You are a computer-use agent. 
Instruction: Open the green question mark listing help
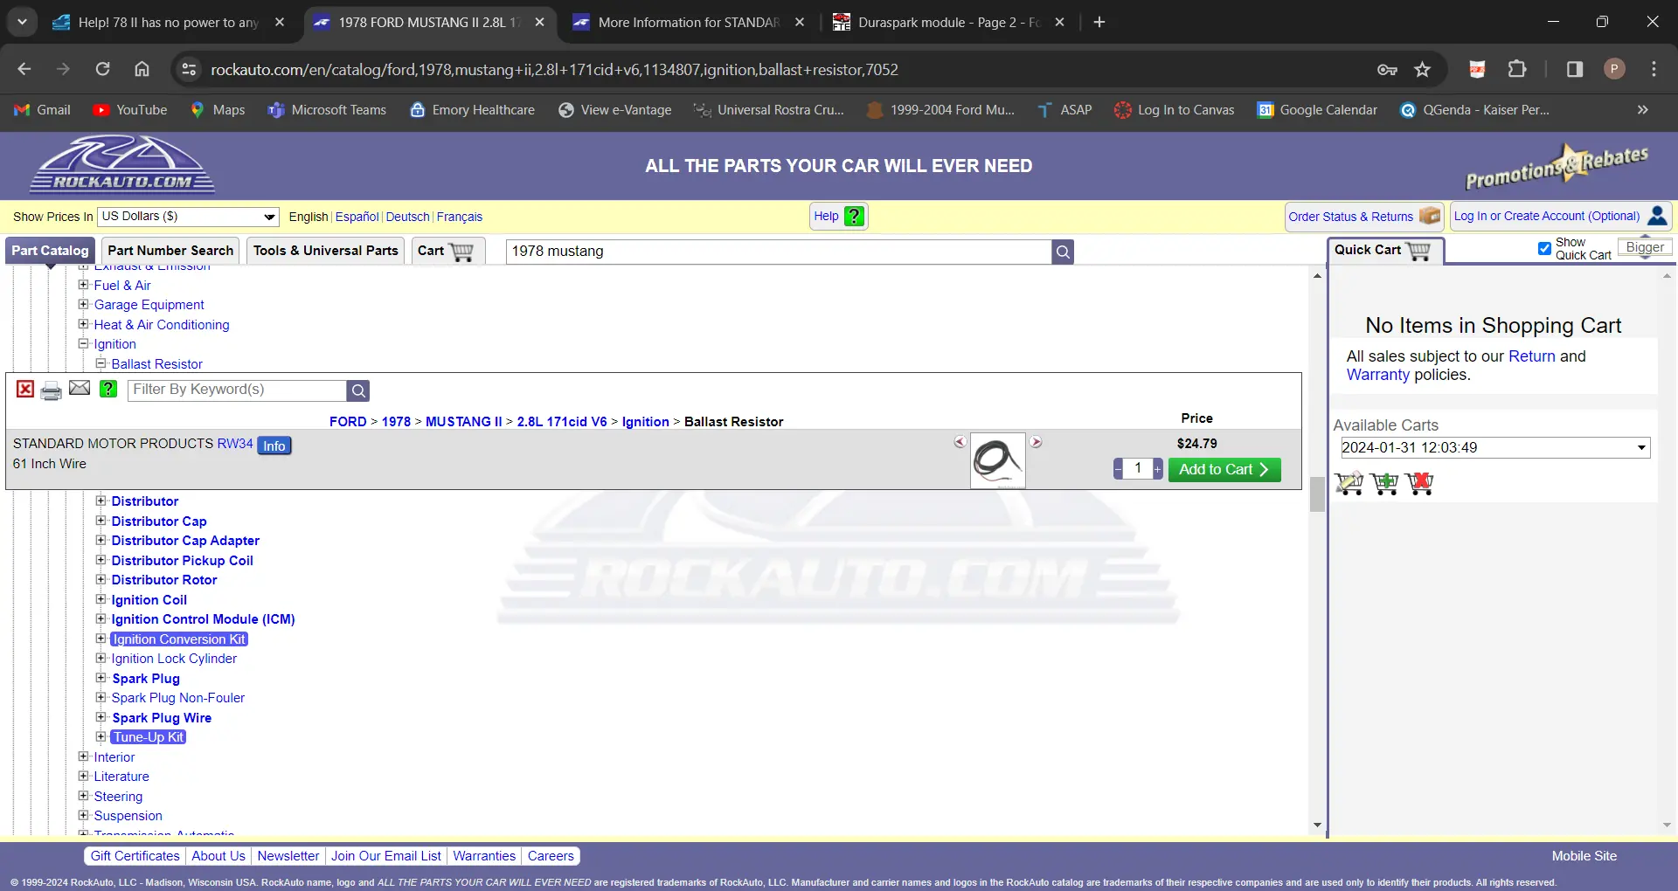coord(108,390)
